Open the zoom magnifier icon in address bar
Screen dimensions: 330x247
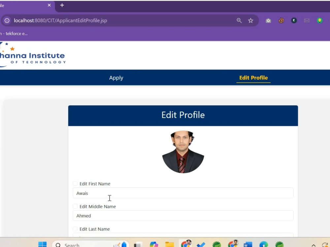click(239, 20)
